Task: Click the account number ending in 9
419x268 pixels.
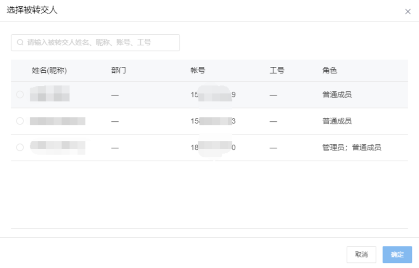Action: pos(213,95)
